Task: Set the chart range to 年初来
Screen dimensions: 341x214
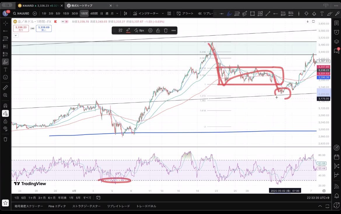Action: [x=62, y=198]
